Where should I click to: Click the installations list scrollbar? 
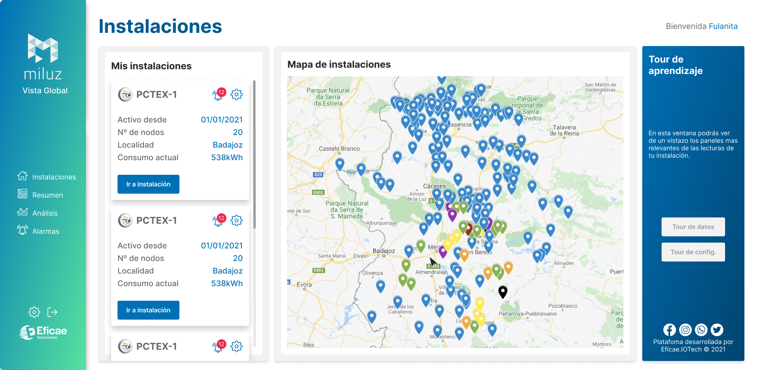(x=254, y=154)
